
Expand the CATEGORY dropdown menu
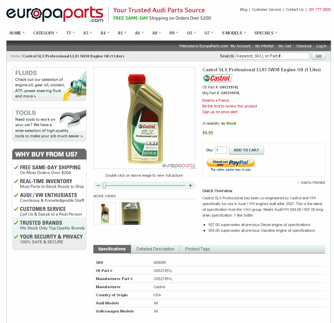pos(45,33)
